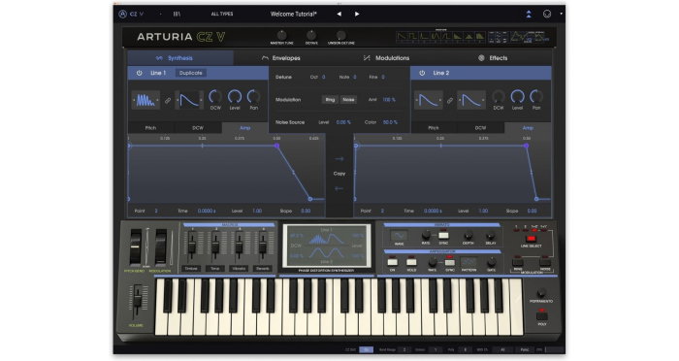Copy Line 2 envelope to Line 1 left arrow
This screenshot has width=679, height=361.
[x=339, y=188]
